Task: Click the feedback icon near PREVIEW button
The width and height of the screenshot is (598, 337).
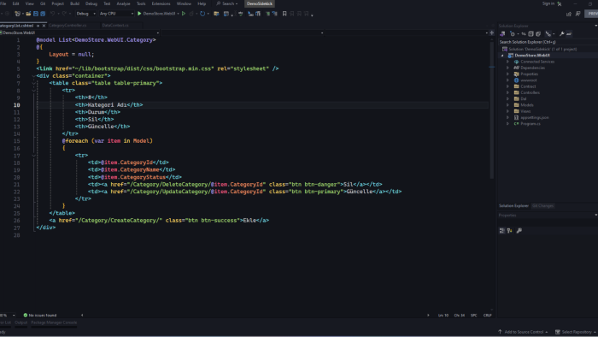Action: 577,14
